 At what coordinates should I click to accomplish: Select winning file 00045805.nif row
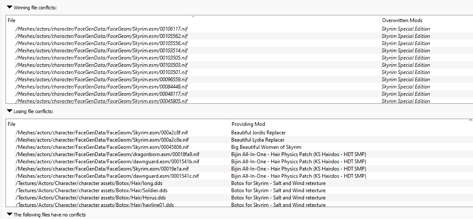point(240,101)
